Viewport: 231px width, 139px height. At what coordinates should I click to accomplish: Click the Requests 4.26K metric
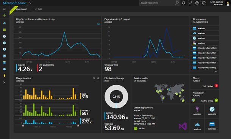pos(25,68)
